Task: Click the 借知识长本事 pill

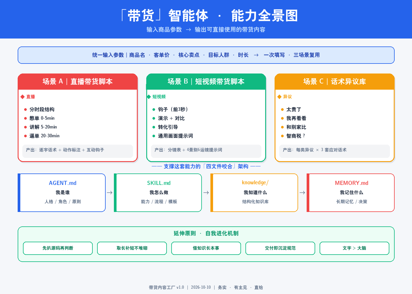Action: tap(206, 248)
